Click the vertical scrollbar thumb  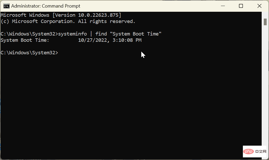[265, 22]
